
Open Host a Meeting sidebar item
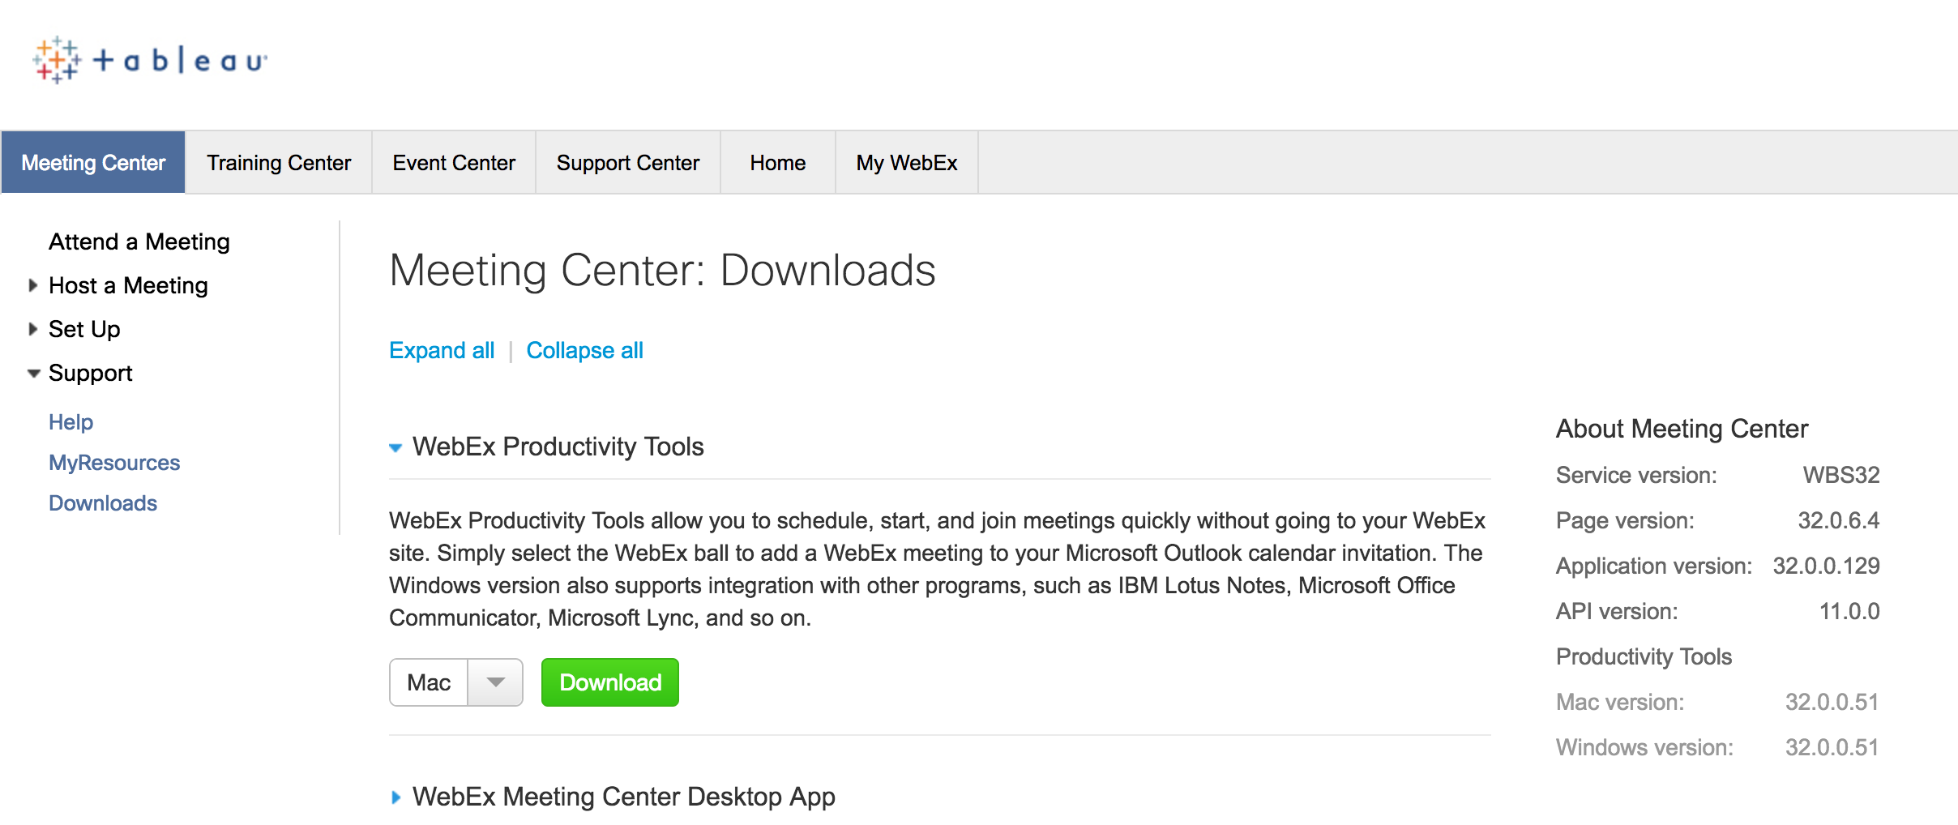coord(128,285)
